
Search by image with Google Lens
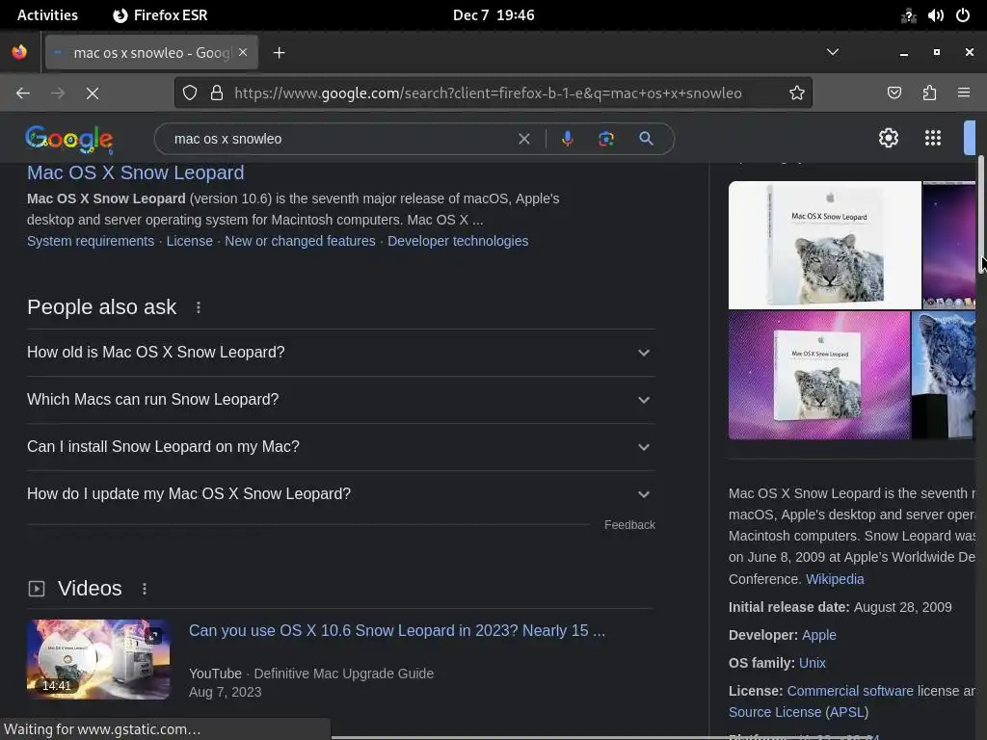click(606, 139)
